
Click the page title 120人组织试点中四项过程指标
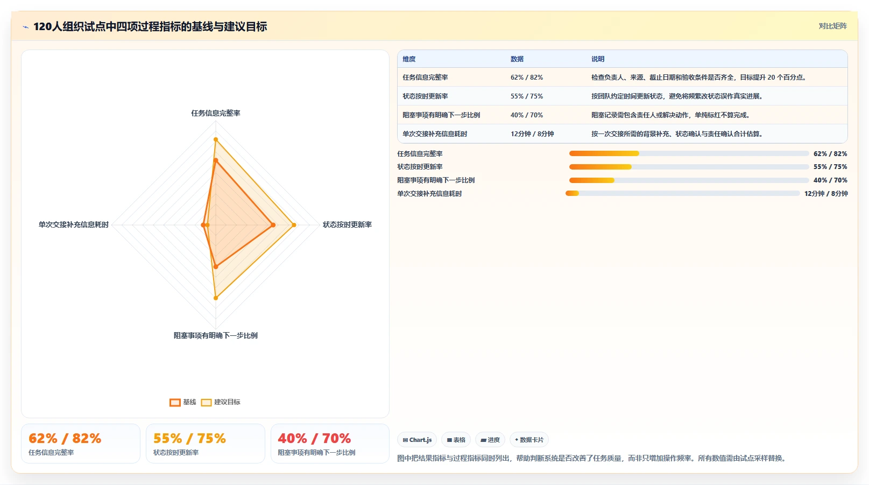point(150,26)
